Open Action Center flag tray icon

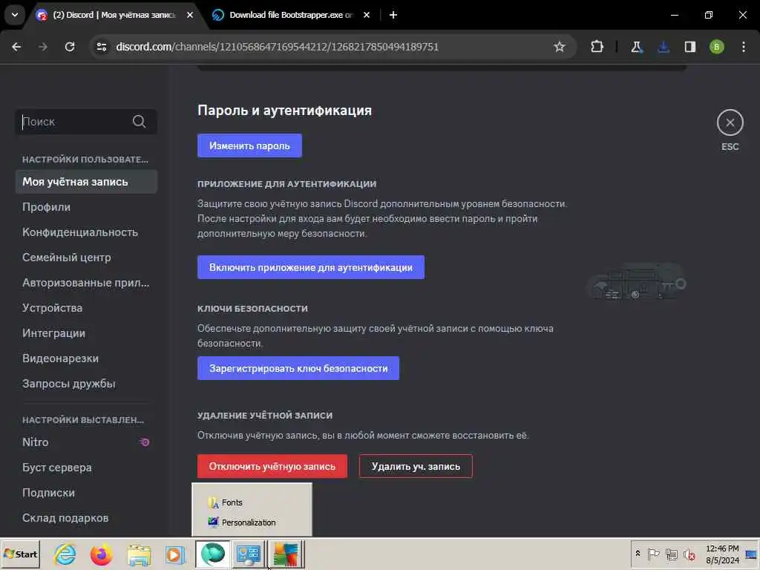click(x=653, y=554)
